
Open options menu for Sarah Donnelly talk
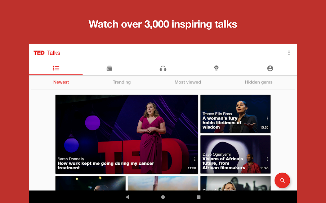pyautogui.click(x=195, y=159)
